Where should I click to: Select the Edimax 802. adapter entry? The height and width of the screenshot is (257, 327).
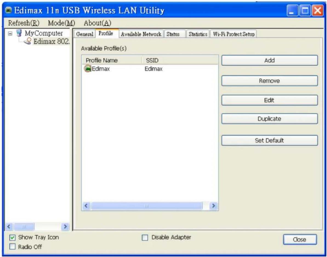52,41
